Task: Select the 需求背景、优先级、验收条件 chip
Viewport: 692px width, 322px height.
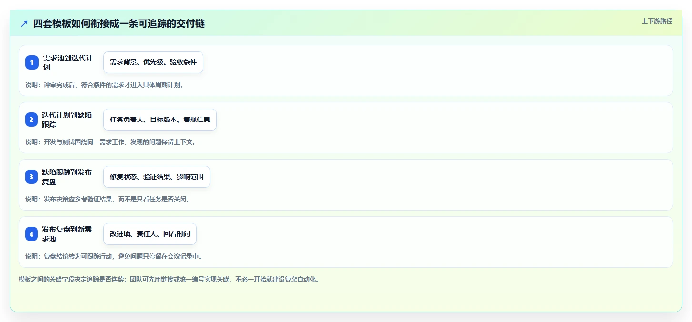Action: [x=153, y=62]
